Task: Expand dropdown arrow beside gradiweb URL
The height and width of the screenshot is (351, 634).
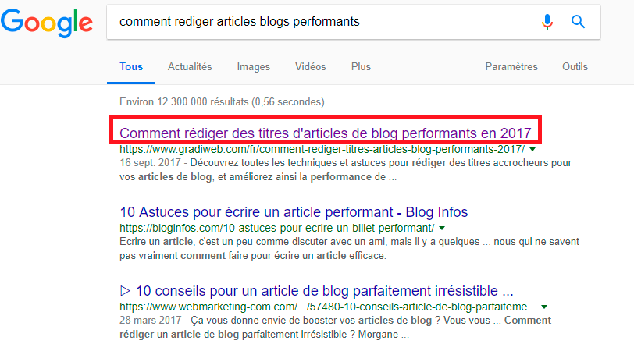Action: [x=532, y=148]
